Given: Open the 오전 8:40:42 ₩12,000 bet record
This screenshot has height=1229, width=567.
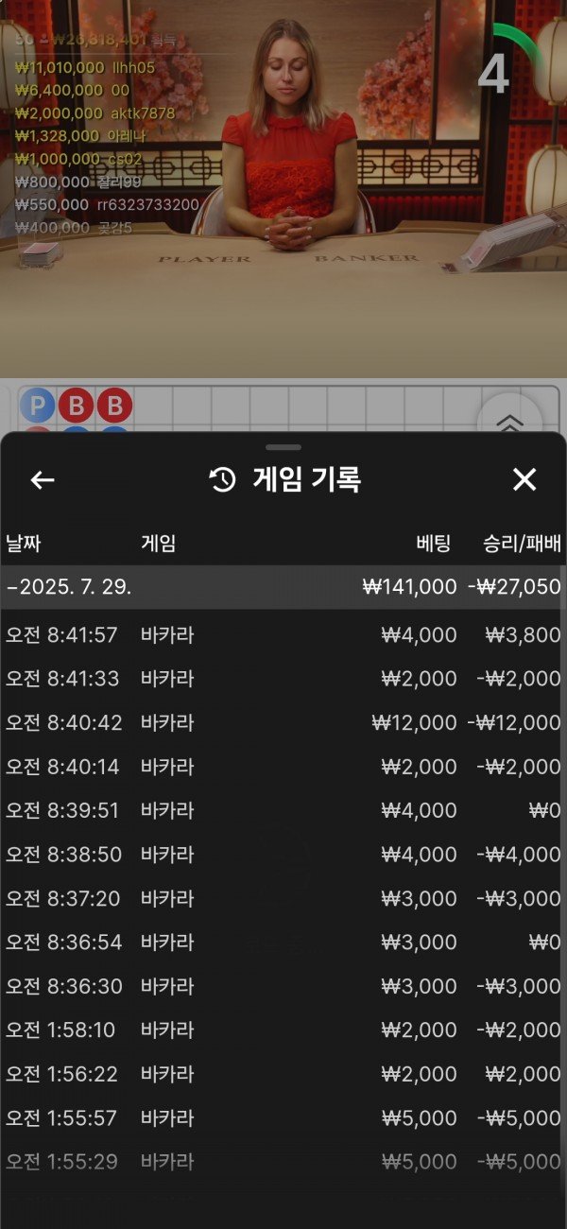Looking at the screenshot, I should pos(283,723).
